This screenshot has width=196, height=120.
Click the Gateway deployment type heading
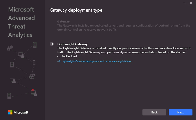76,10
